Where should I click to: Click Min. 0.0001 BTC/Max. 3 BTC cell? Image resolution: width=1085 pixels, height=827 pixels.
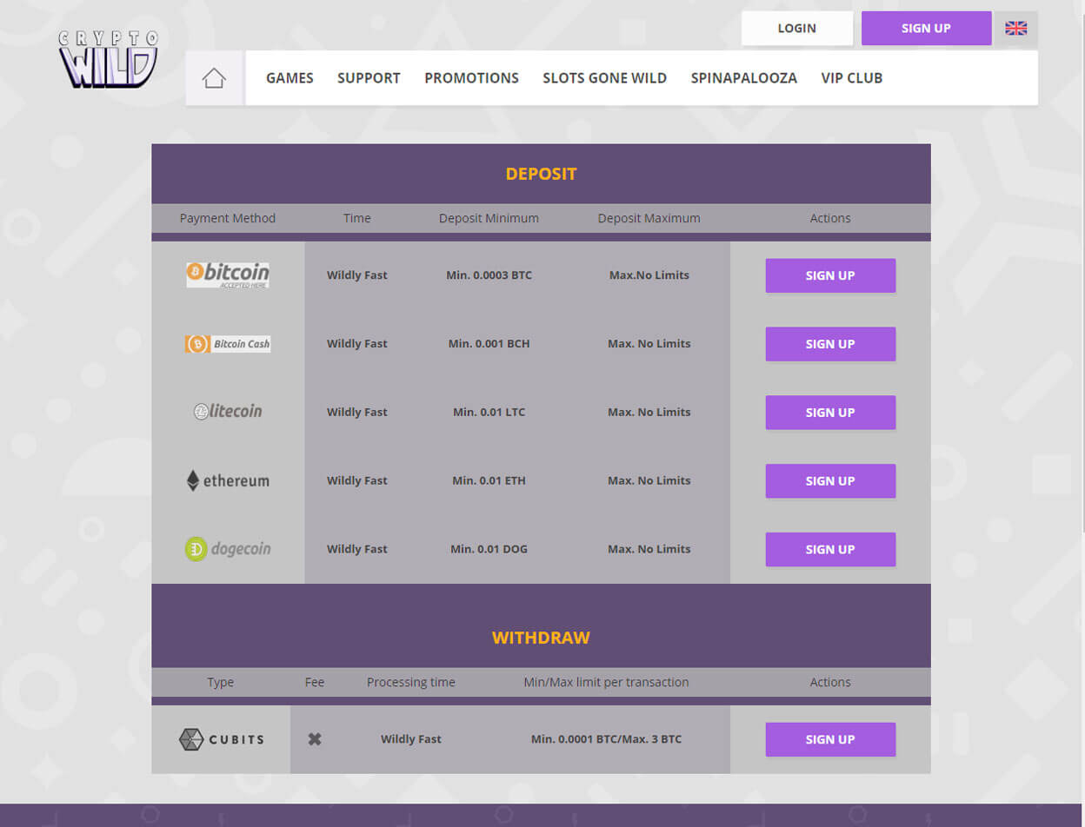click(x=606, y=739)
